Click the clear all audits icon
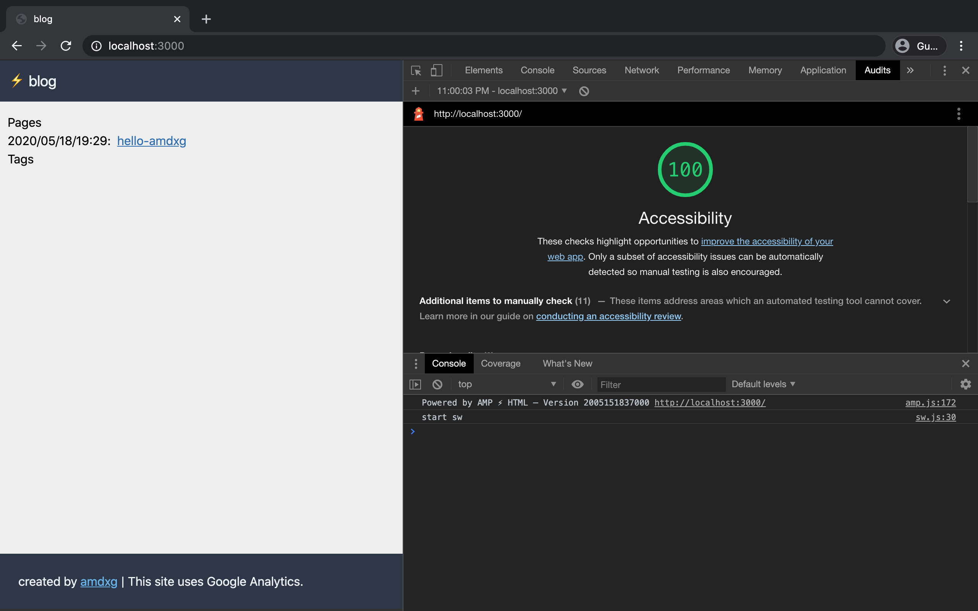 pyautogui.click(x=584, y=91)
